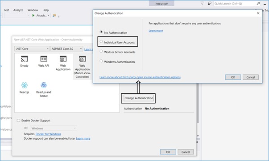The image size is (269, 161).
Task: Select the No Authentication radio option
Action: [x=101, y=32]
